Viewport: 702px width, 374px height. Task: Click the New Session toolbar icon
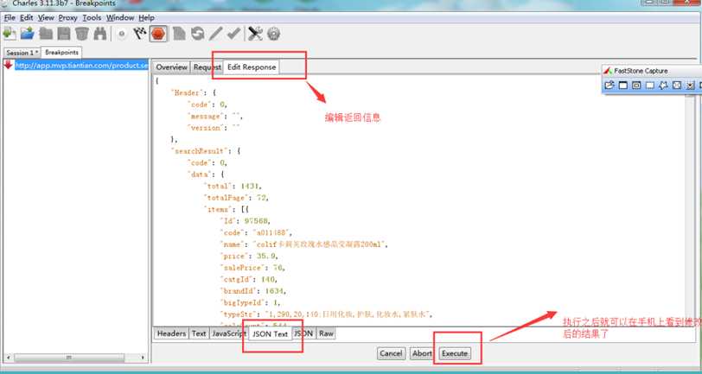[x=9, y=34]
